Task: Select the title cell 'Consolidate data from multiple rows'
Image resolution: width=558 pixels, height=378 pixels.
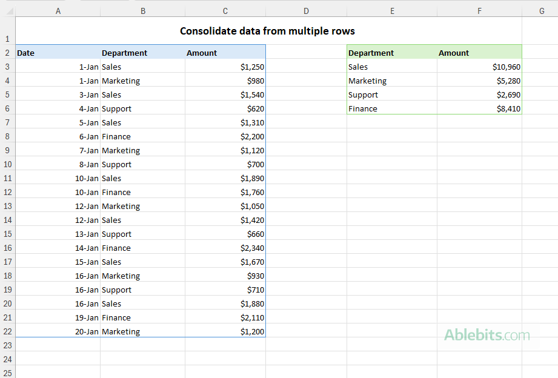Action: coord(267,31)
